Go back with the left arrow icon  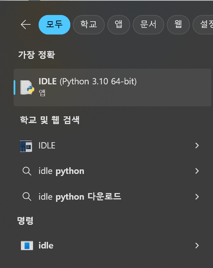(x=26, y=24)
